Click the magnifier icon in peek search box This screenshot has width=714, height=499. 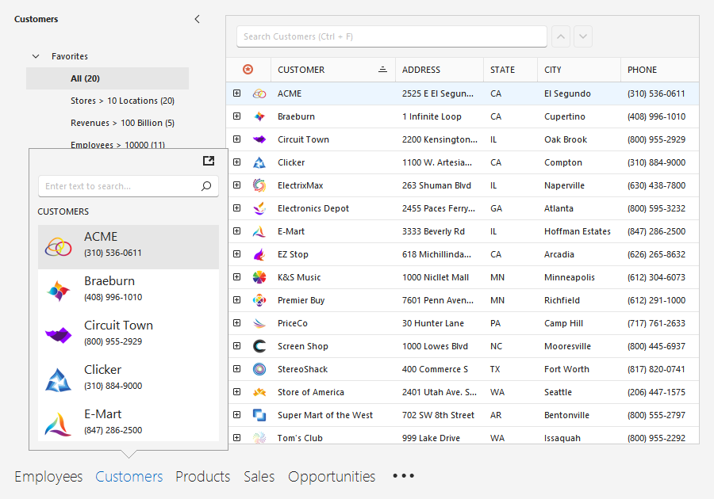click(x=206, y=186)
